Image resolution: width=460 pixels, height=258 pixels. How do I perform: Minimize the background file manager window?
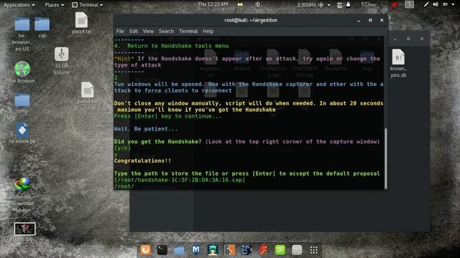pyautogui.click(x=395, y=39)
